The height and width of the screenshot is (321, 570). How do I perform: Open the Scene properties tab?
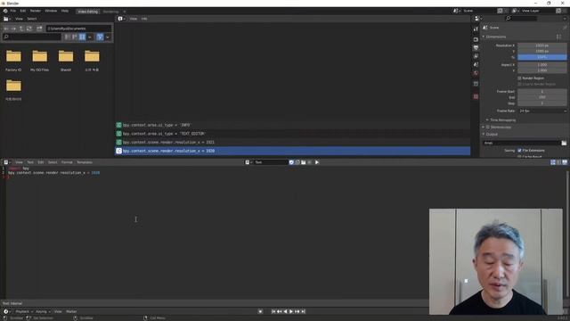pyautogui.click(x=476, y=64)
